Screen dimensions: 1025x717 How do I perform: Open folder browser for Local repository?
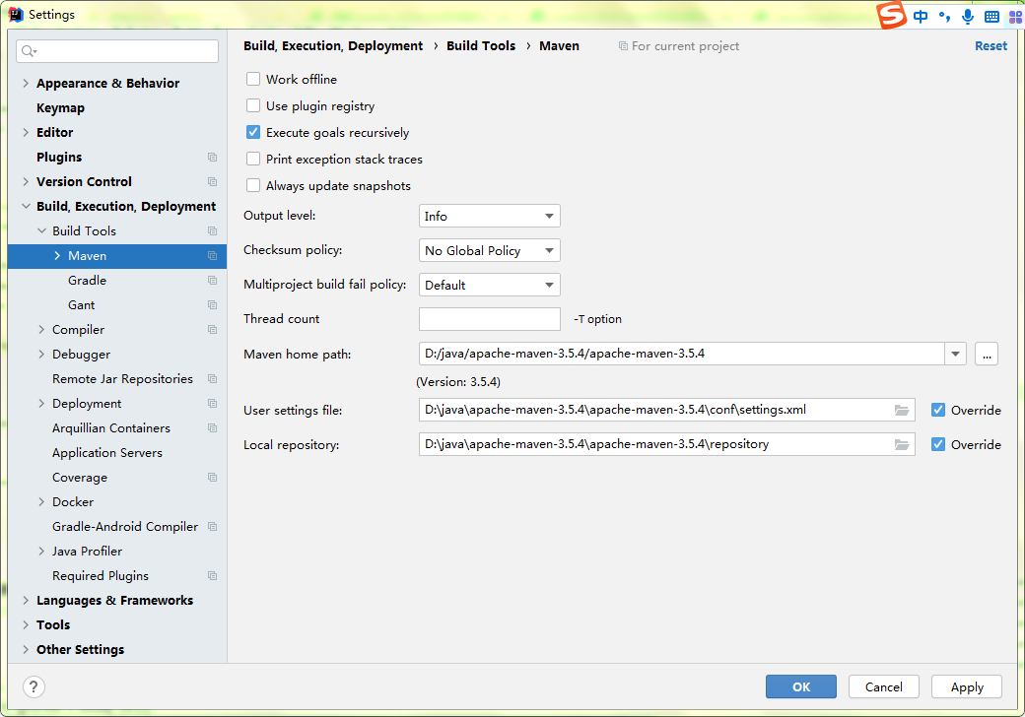902,445
